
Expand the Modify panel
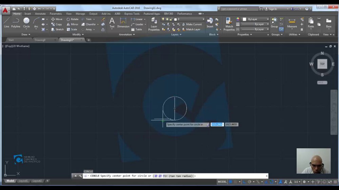pyautogui.click(x=78, y=34)
